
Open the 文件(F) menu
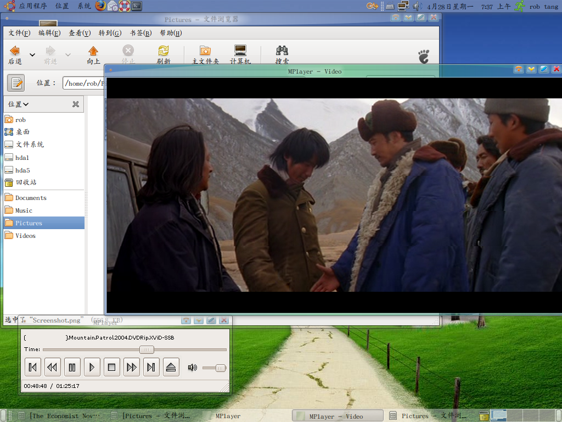[19, 33]
